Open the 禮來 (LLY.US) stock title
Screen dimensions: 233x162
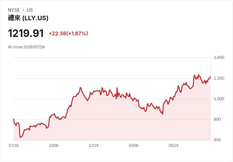28,18
